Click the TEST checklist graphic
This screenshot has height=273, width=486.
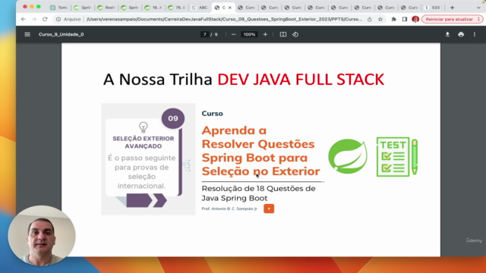pos(396,157)
